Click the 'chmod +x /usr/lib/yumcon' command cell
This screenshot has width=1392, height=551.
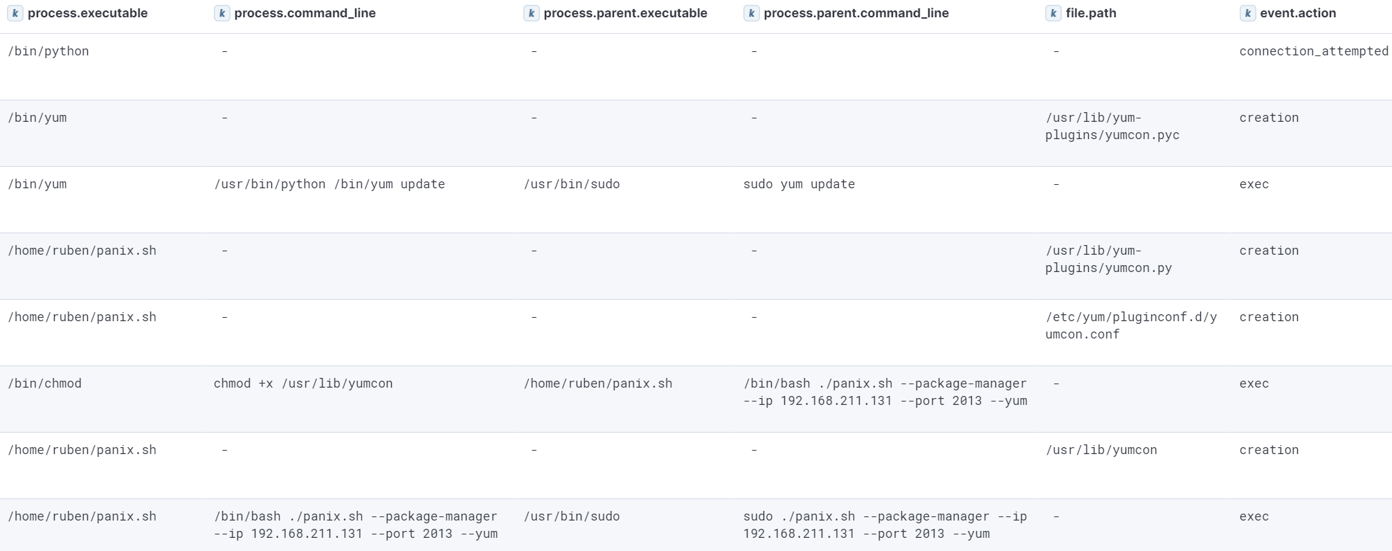point(303,383)
